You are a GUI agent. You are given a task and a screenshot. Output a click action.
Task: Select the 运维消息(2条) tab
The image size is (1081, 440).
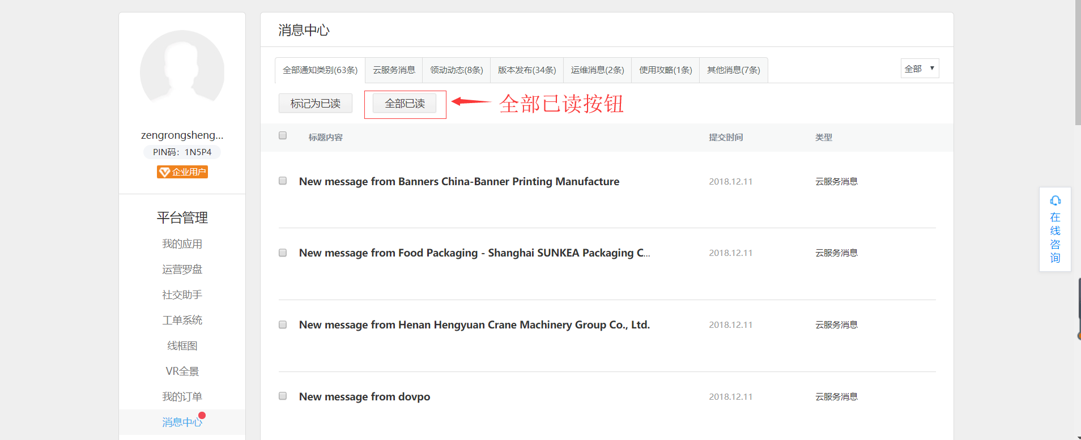tap(597, 70)
